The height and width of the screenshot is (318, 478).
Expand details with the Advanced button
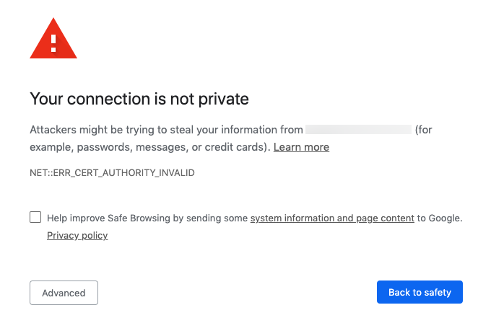[x=64, y=293]
